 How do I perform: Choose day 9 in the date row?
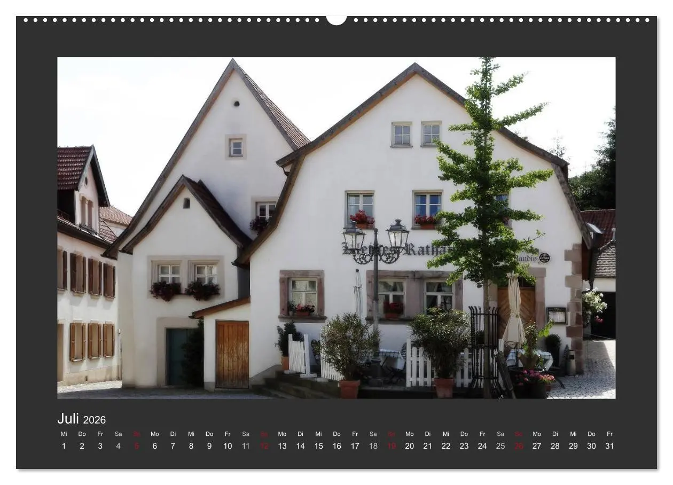209,446
